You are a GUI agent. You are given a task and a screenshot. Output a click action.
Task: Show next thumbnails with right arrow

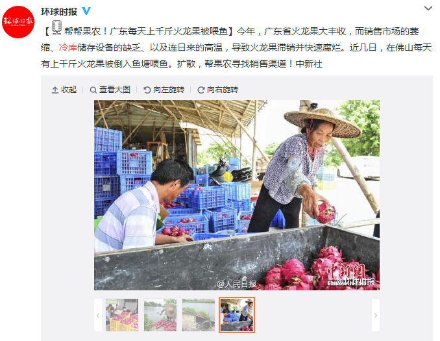point(376,315)
